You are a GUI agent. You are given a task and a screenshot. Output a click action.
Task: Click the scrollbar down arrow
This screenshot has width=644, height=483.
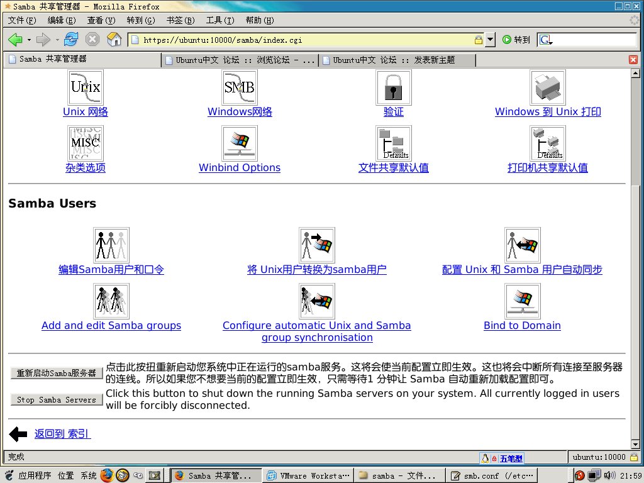click(x=635, y=445)
